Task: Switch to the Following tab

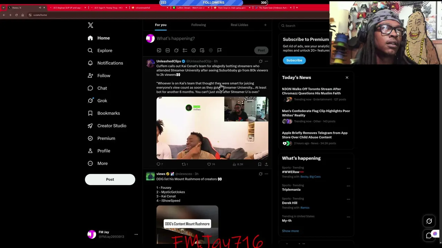Action: point(199,25)
